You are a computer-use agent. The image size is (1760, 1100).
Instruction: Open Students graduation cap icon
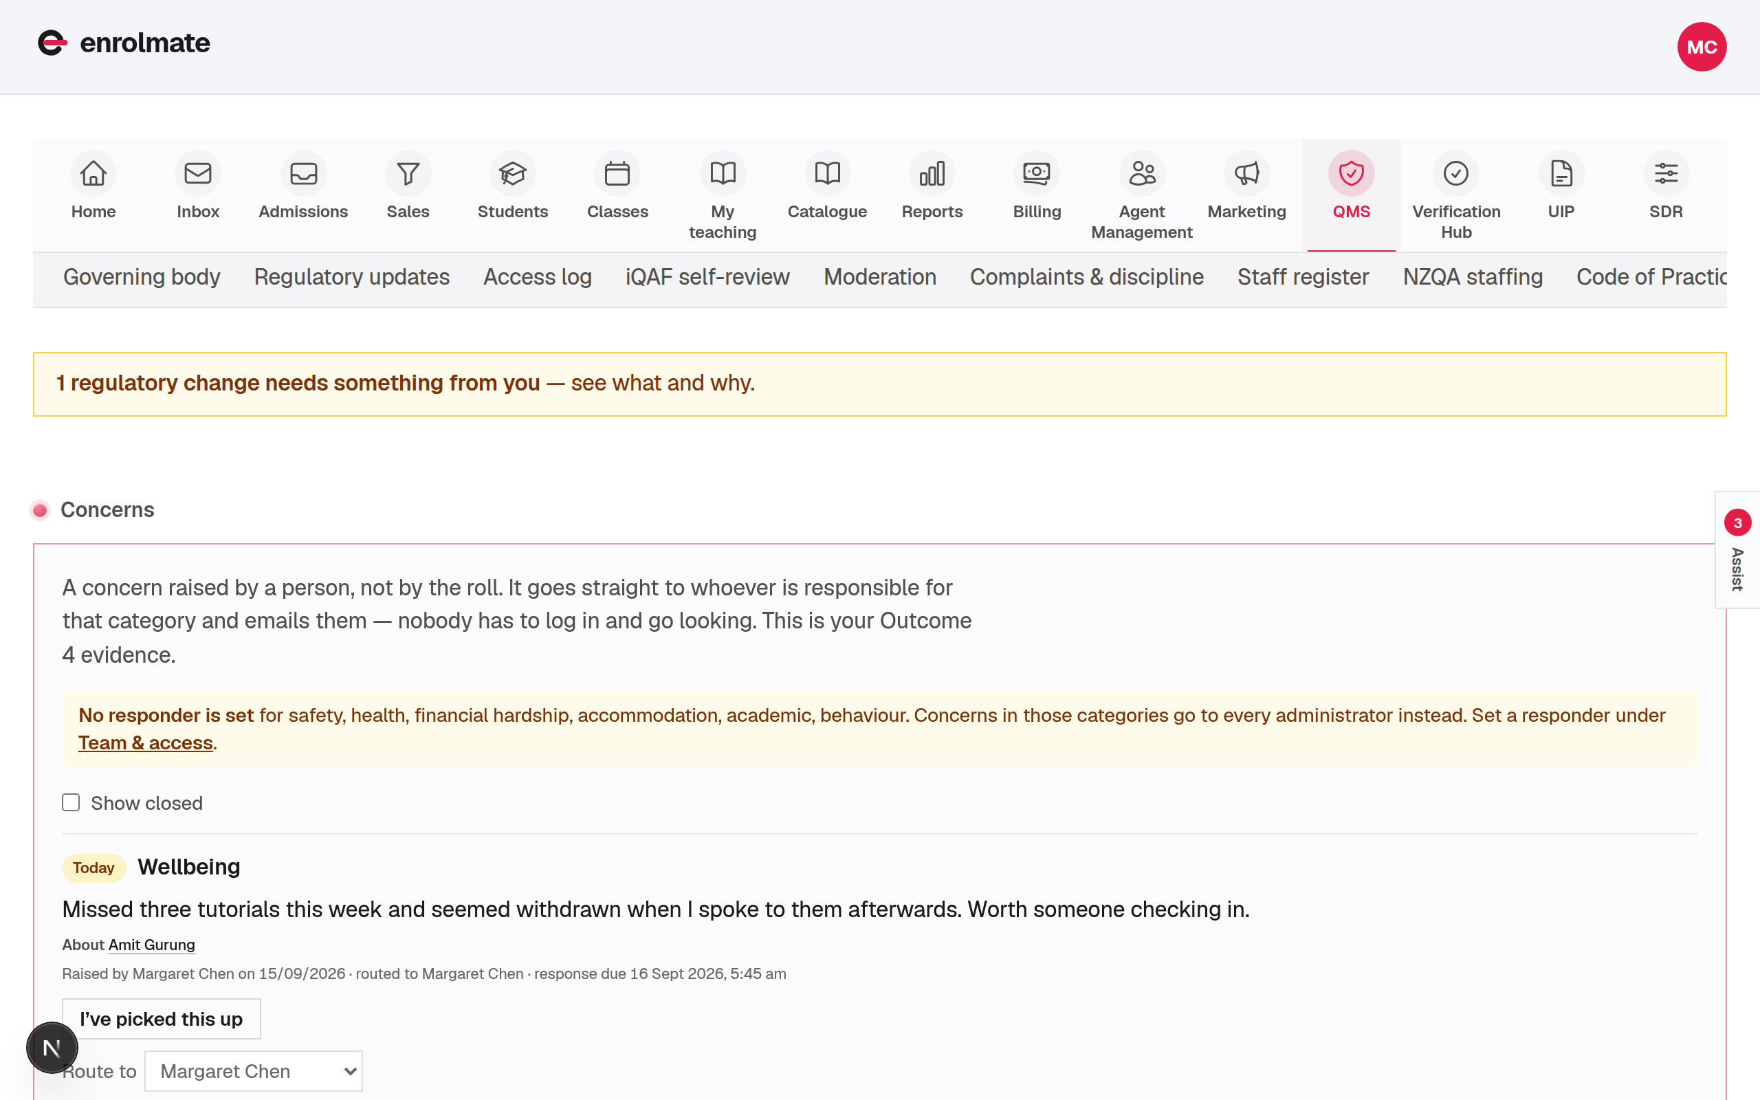coord(513,174)
